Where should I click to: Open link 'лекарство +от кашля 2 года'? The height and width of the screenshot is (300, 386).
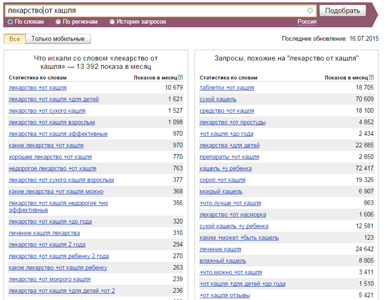[47, 245]
